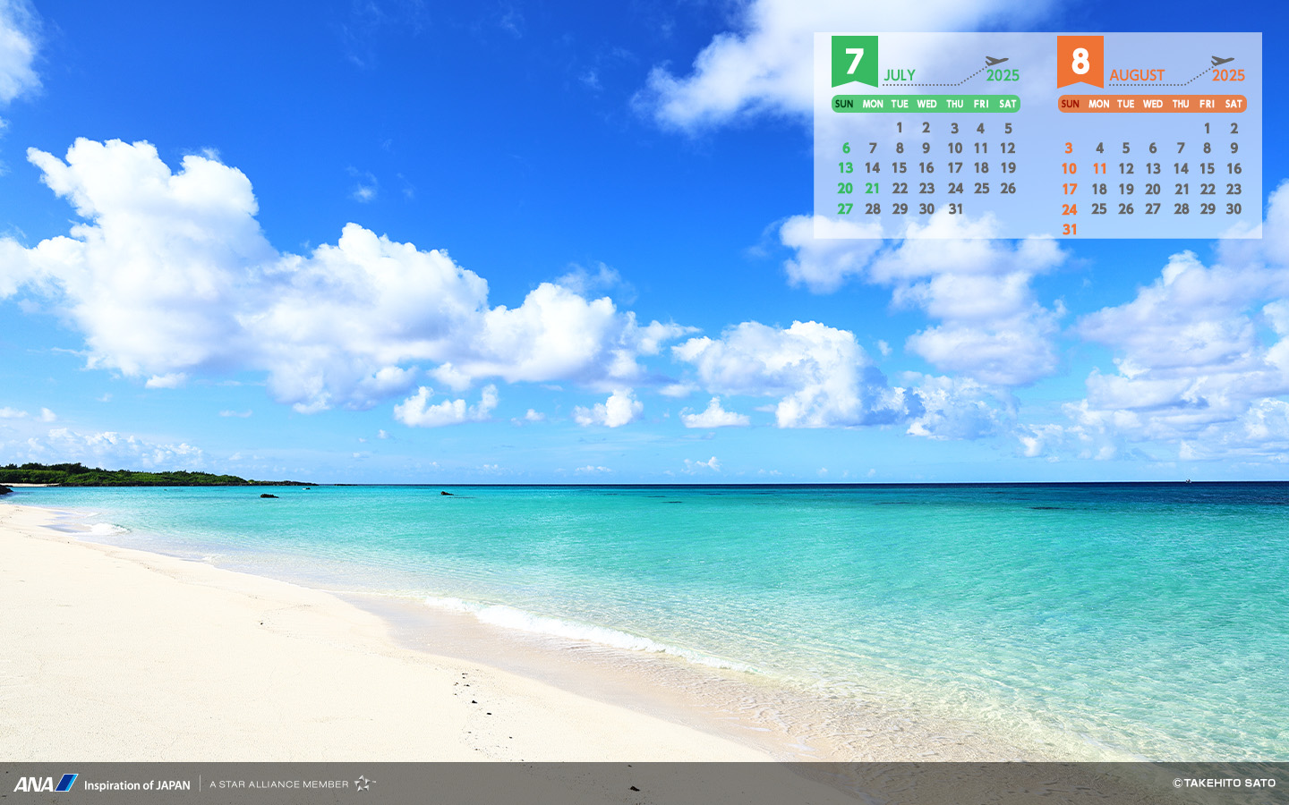Choose July 1 on the calendar
Viewport: 1289px width, 805px height.
click(900, 128)
